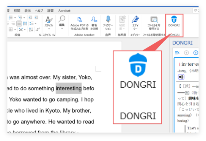Apply numbered list formatting
The image size is (206, 141).
pos(11,17)
